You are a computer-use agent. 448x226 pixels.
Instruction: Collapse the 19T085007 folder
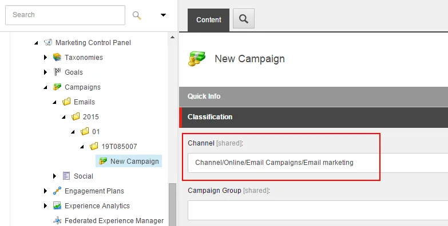pyautogui.click(x=82, y=147)
